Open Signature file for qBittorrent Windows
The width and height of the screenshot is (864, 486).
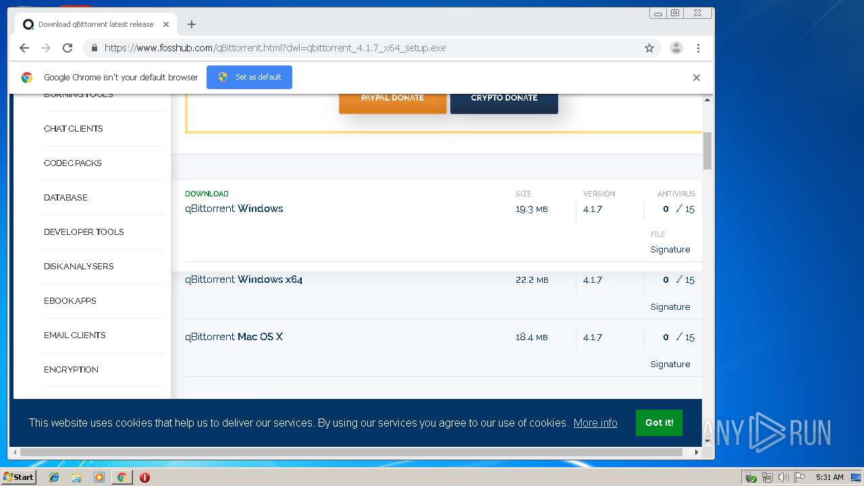pyautogui.click(x=670, y=250)
